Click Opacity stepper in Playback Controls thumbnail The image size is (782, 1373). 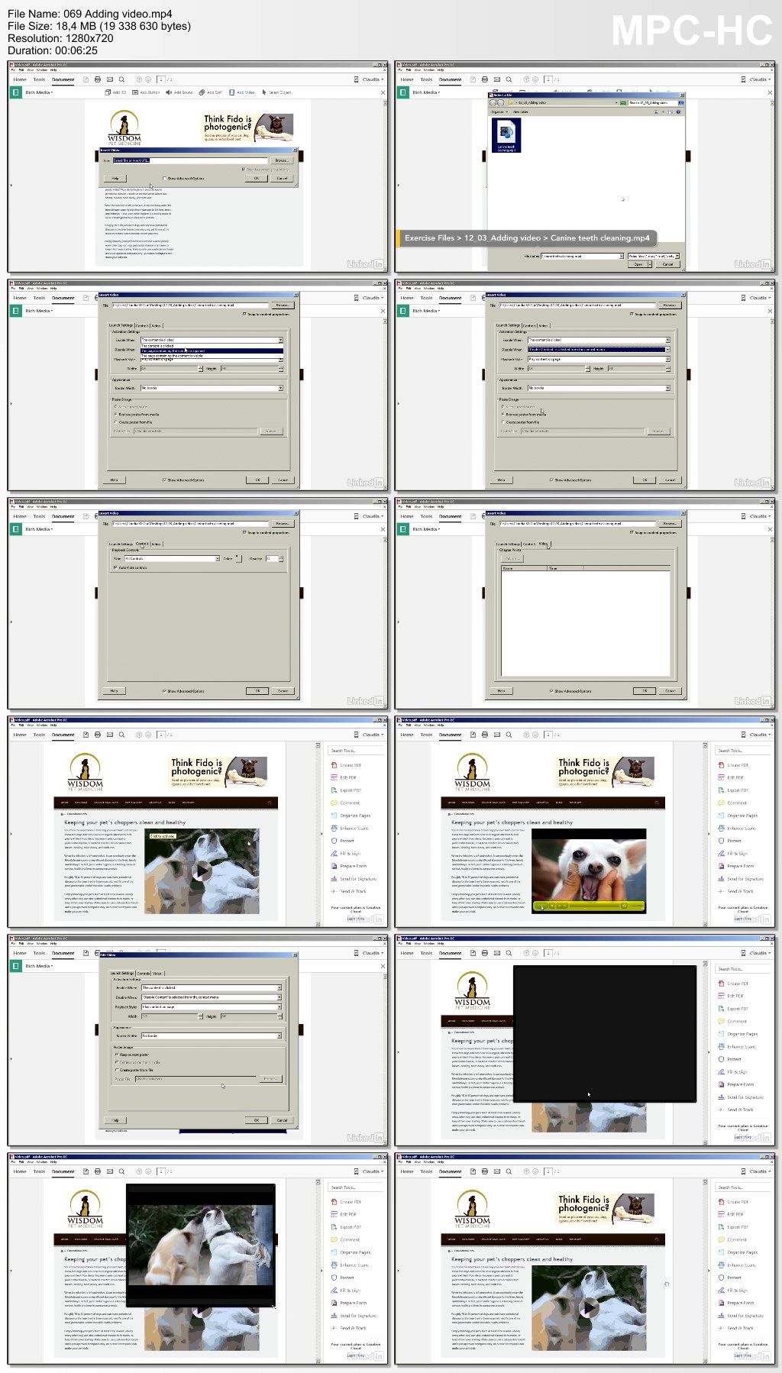[x=281, y=558]
